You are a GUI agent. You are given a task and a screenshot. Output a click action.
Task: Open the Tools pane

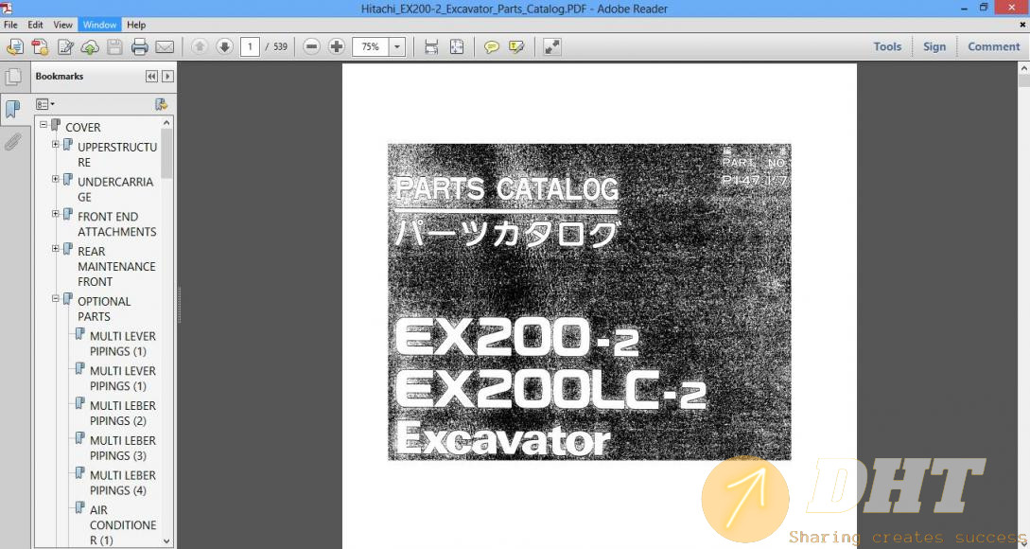pos(887,46)
